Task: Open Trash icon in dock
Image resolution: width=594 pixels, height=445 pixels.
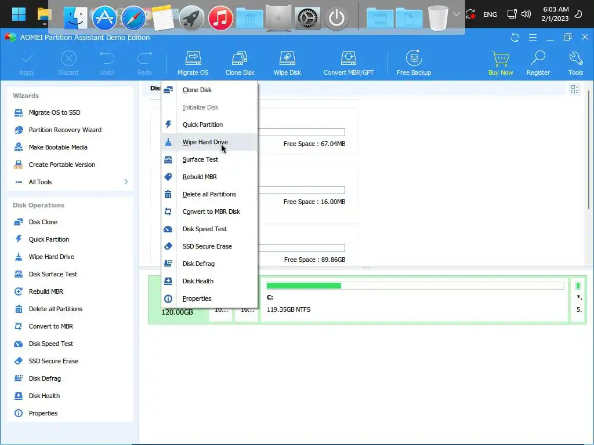Action: [438, 18]
